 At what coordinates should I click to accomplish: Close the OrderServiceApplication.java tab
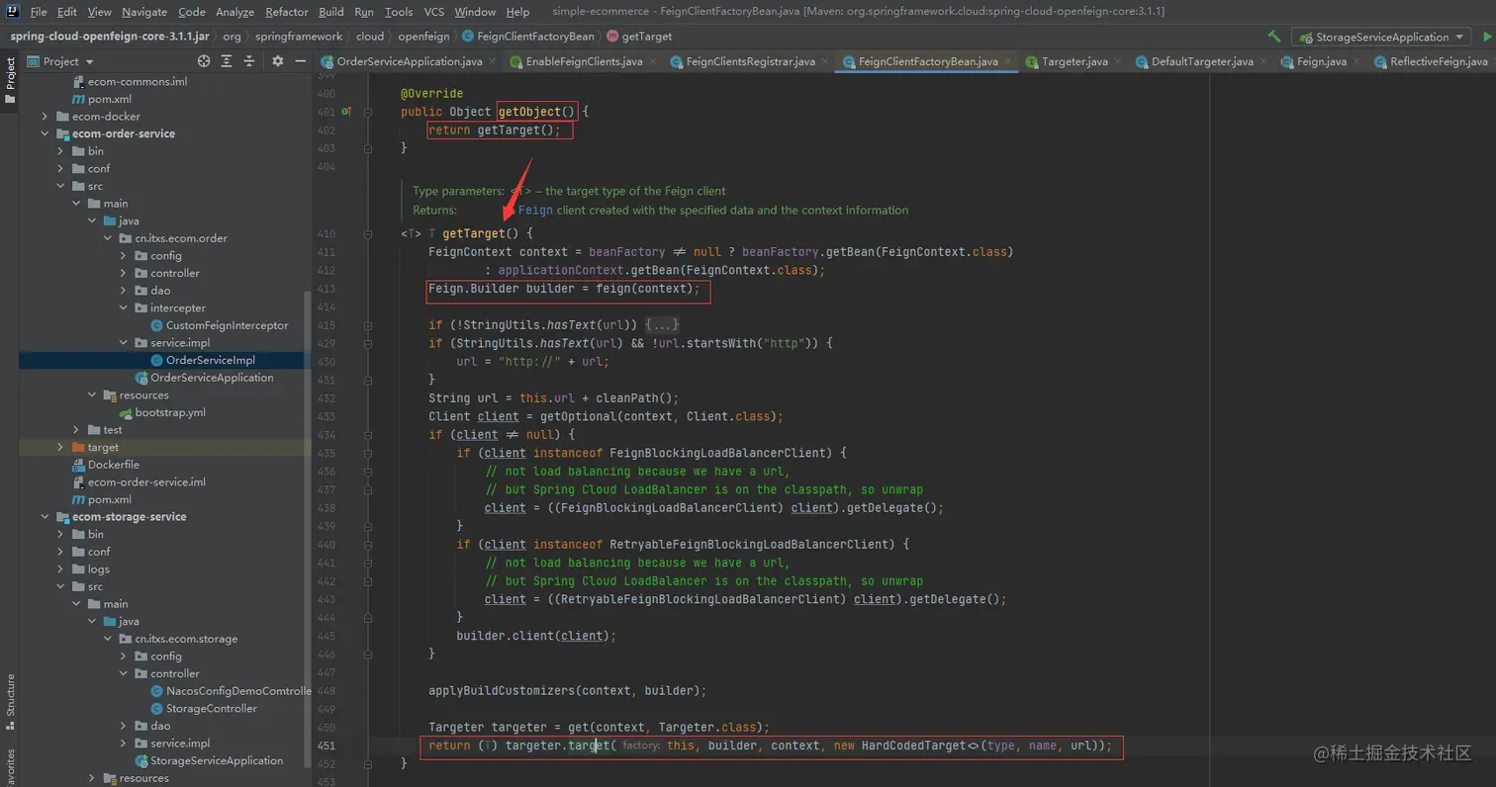[x=492, y=61]
